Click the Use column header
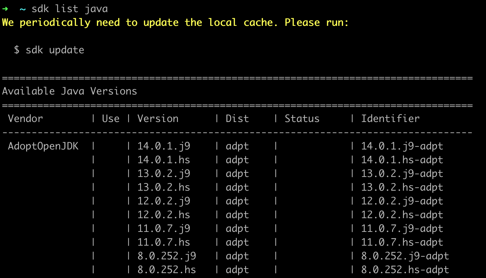The width and height of the screenshot is (486, 278). 111,118
